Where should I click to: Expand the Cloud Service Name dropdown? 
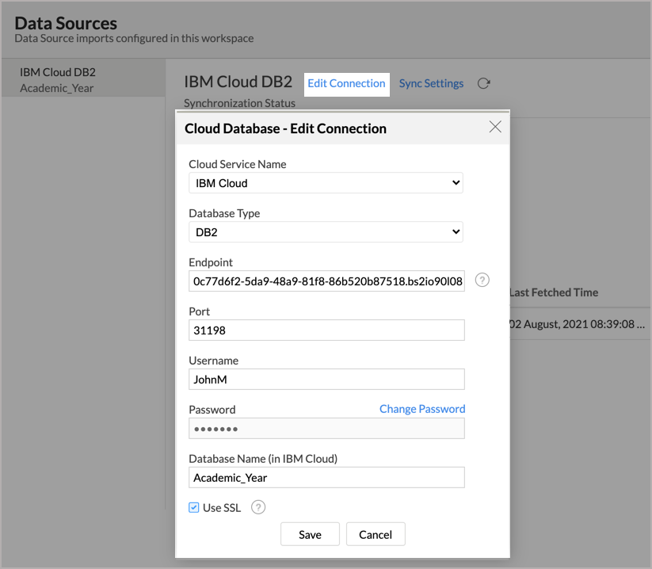point(326,183)
